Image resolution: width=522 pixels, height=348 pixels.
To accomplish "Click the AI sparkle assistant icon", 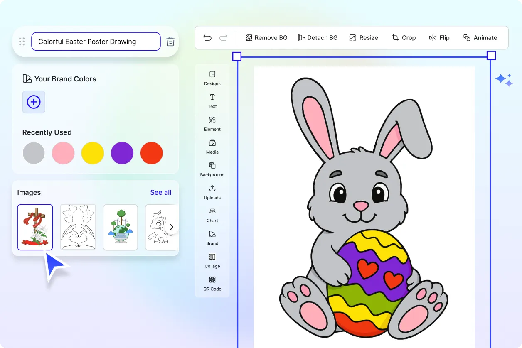I will [504, 80].
